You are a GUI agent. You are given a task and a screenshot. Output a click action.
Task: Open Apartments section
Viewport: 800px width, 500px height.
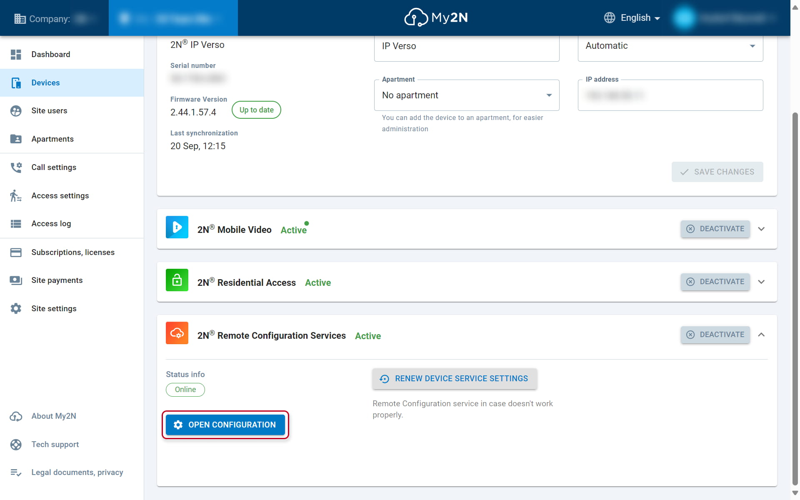(x=72, y=139)
